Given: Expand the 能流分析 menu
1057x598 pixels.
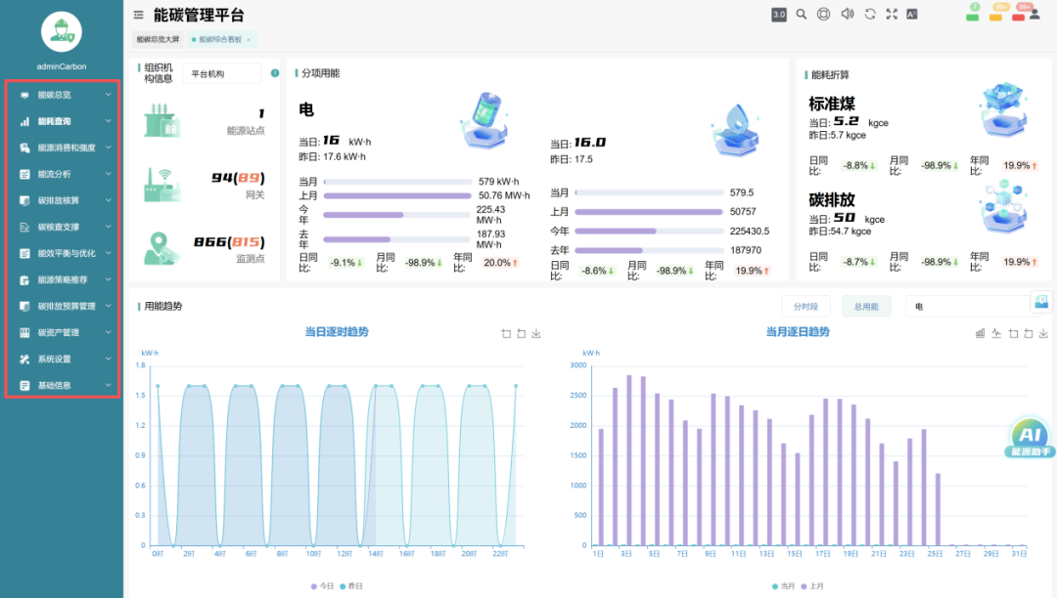Looking at the screenshot, I should tap(64, 174).
